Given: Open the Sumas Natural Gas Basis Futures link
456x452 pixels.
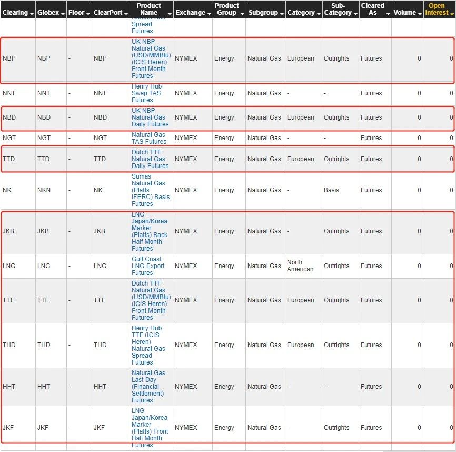Looking at the screenshot, I should click(150, 190).
